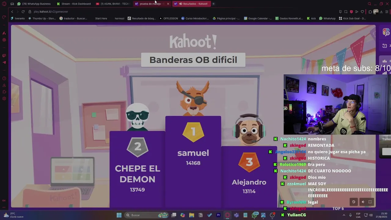This screenshot has height=220, width=391.
Task: Open Twitch panel in Opera sidebar
Action: (x=4, y=56)
